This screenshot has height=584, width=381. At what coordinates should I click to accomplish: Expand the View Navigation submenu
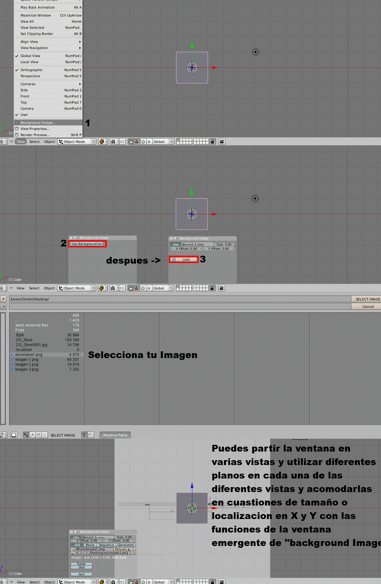pyautogui.click(x=48, y=48)
